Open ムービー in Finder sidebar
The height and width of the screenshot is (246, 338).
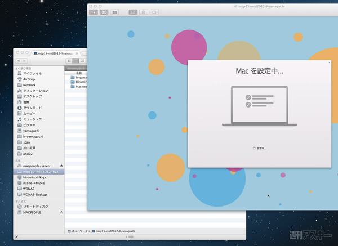coord(29,114)
